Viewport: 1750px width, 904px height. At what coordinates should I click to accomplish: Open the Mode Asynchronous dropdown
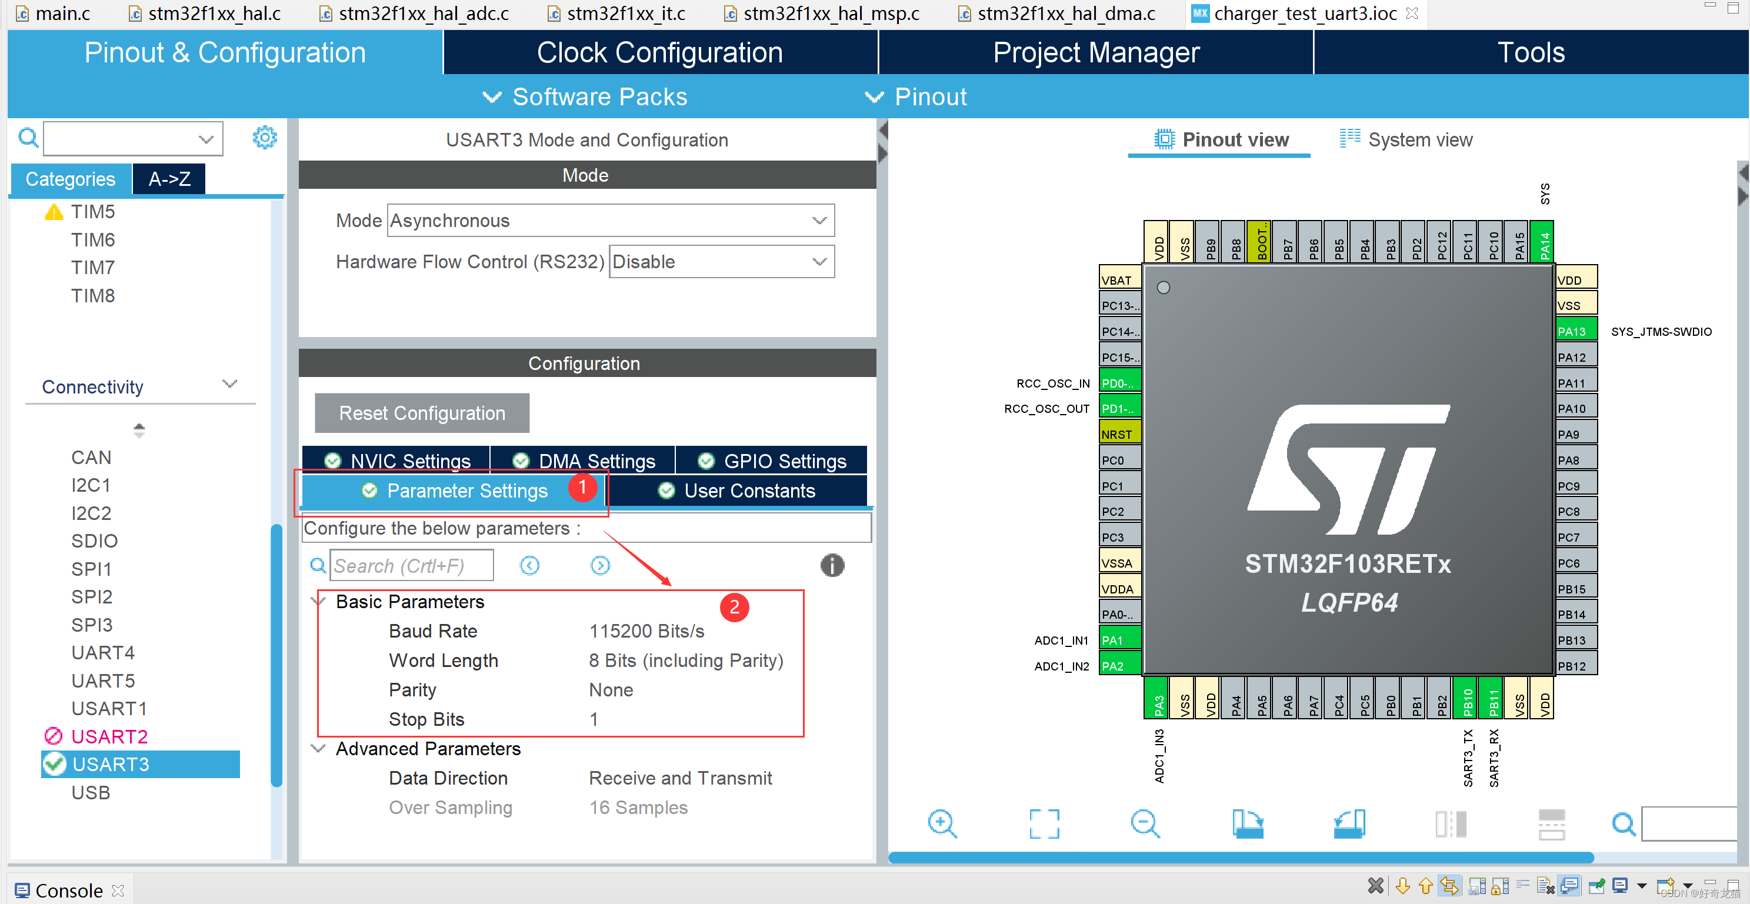[x=610, y=221]
